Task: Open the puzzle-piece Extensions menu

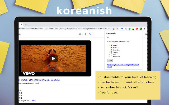Action: click(144, 29)
